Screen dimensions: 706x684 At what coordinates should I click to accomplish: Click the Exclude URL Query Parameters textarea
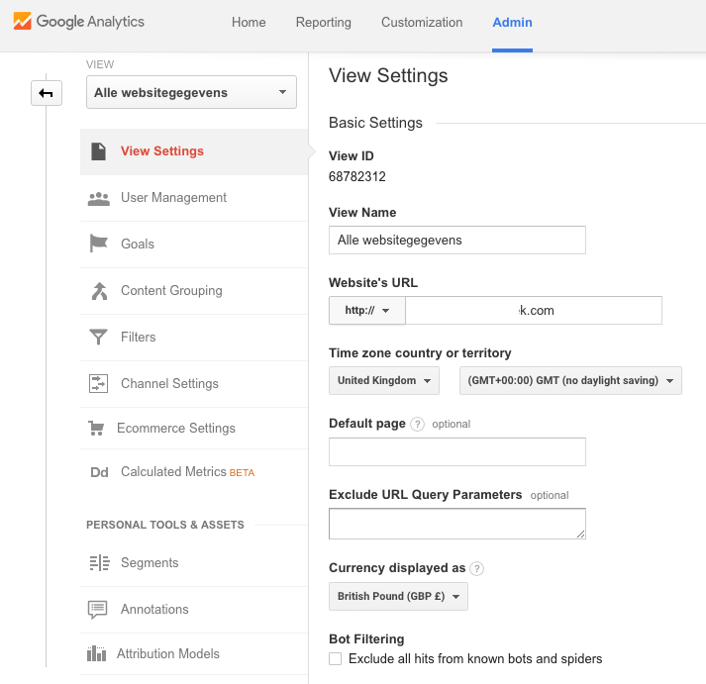(x=457, y=524)
